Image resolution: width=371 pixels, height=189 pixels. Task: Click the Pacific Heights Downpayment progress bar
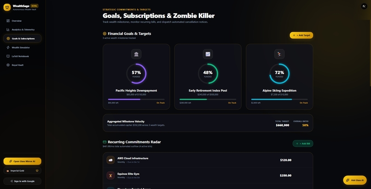[136, 99]
